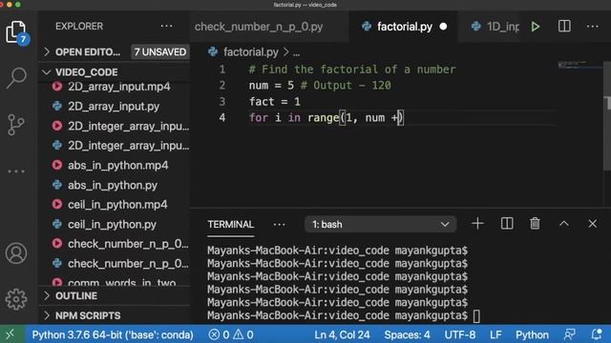The width and height of the screenshot is (611, 343).
Task: Open notifications bell in status bar
Action: pos(597,334)
